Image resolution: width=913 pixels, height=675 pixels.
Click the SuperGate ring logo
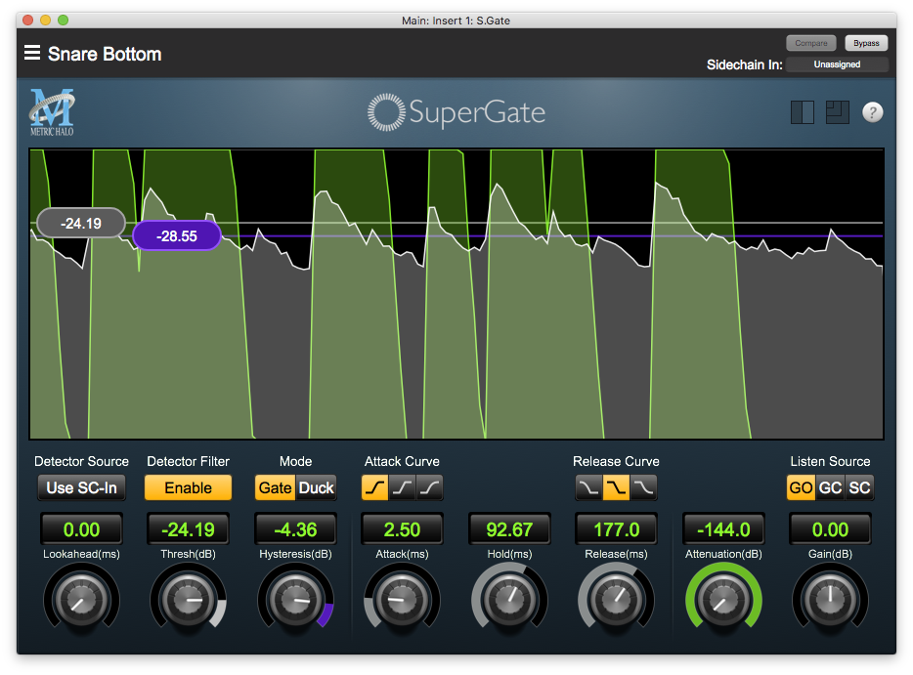386,112
